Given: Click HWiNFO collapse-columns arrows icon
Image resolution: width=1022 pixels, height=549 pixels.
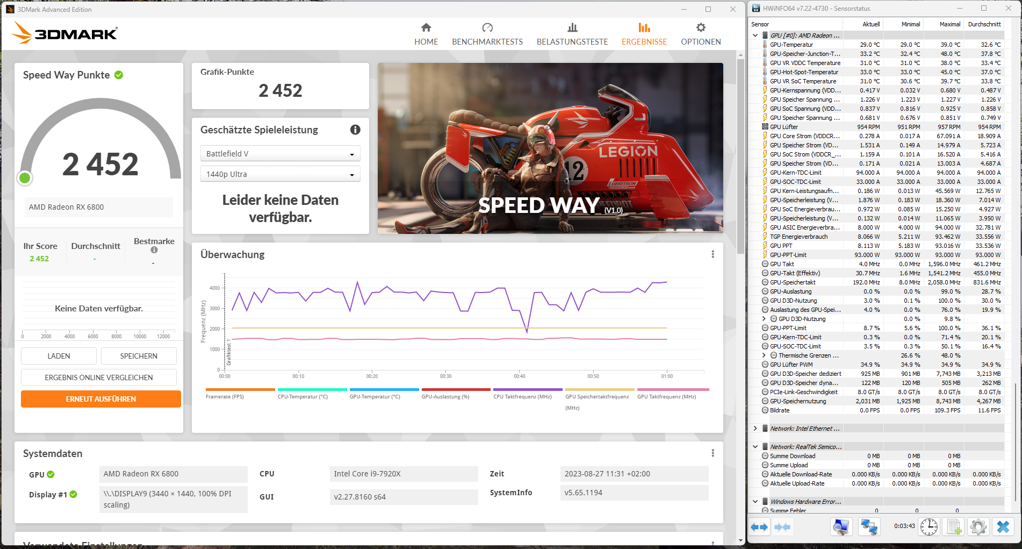Looking at the screenshot, I should tap(782, 527).
